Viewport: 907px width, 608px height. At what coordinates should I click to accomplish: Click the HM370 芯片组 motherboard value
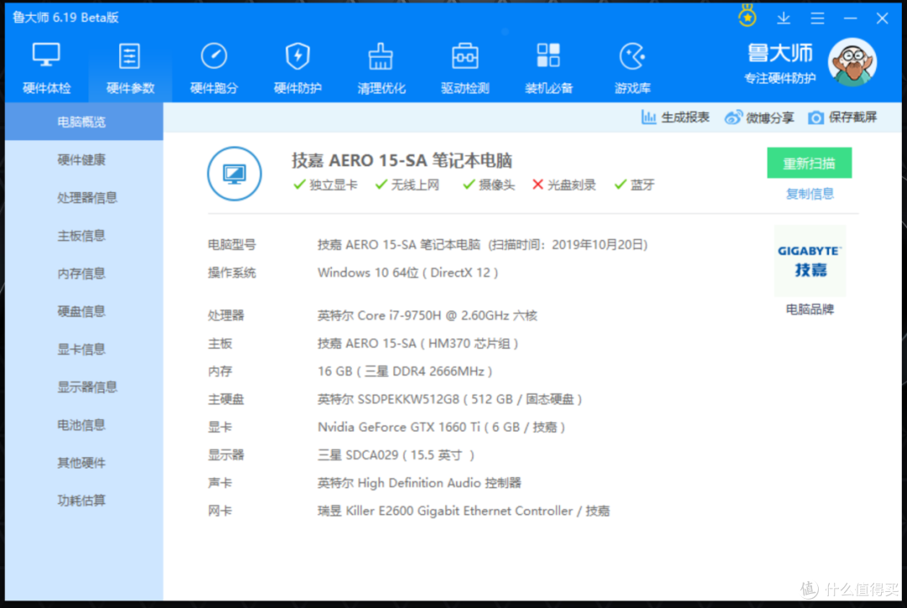[x=418, y=343]
